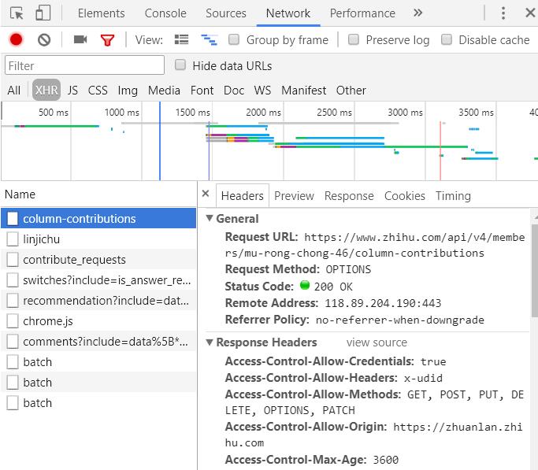The image size is (538, 470).
Task: Collapse the Response Headers section triangle
Action: [x=210, y=342]
